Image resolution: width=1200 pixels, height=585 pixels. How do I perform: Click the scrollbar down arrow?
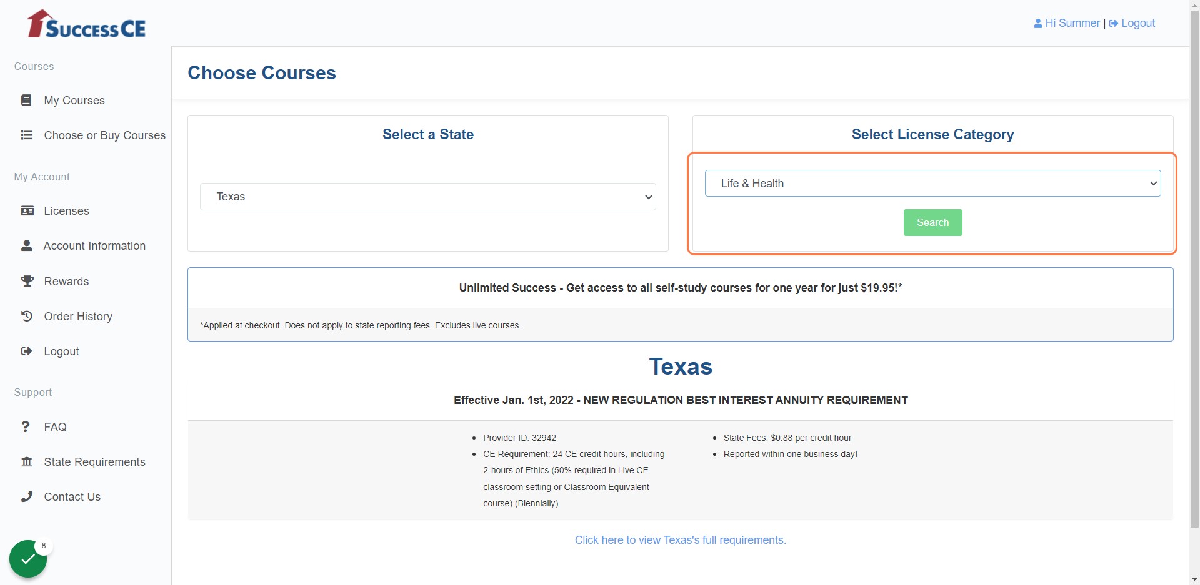1195,580
